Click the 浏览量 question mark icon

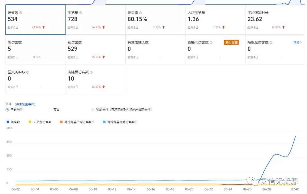pyautogui.click(x=80, y=13)
